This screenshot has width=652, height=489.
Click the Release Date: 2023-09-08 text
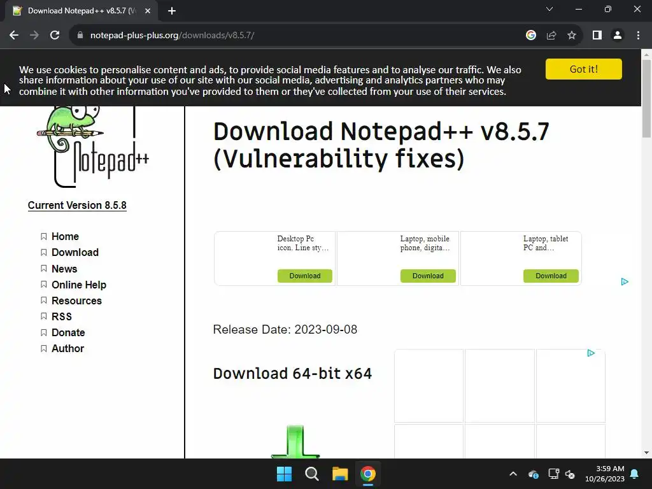(x=285, y=330)
